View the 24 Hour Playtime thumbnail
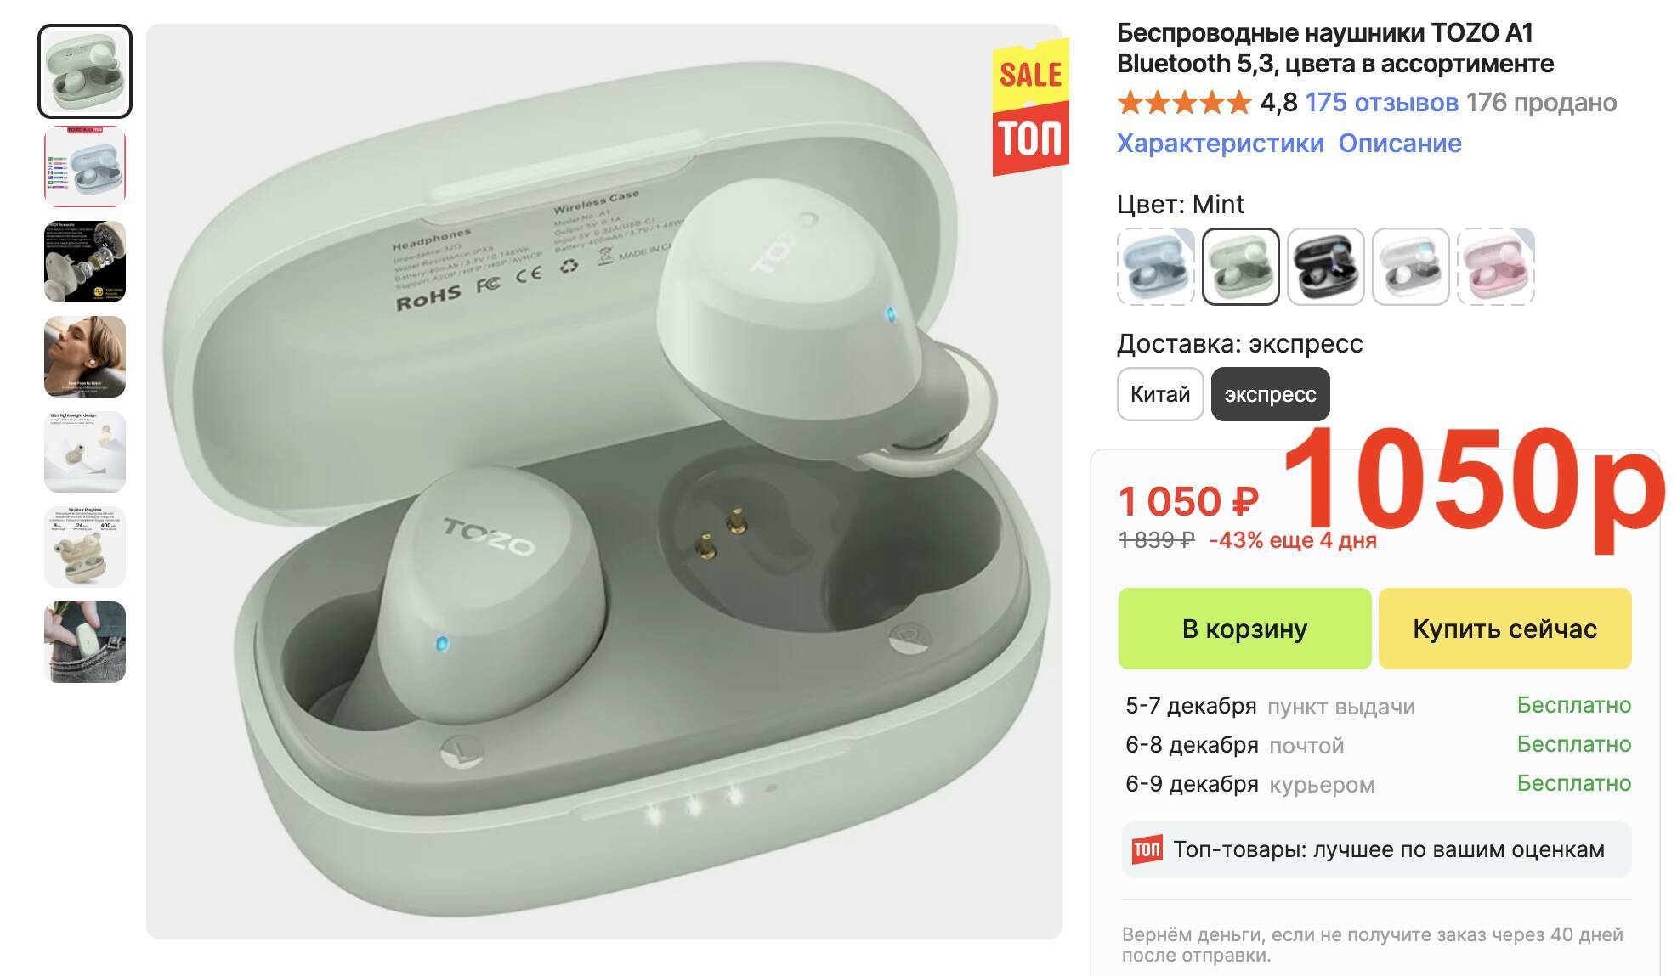 (x=85, y=547)
